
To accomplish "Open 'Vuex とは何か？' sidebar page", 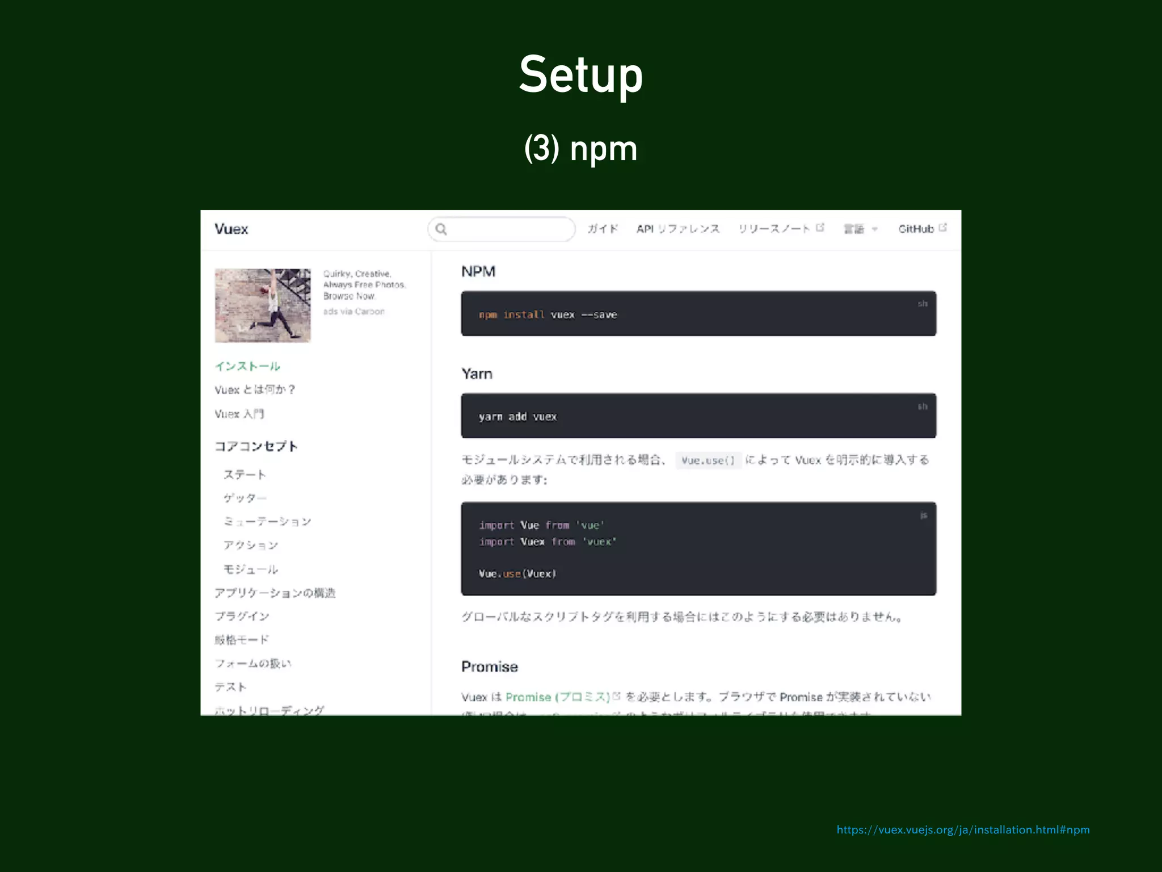I will [255, 389].
